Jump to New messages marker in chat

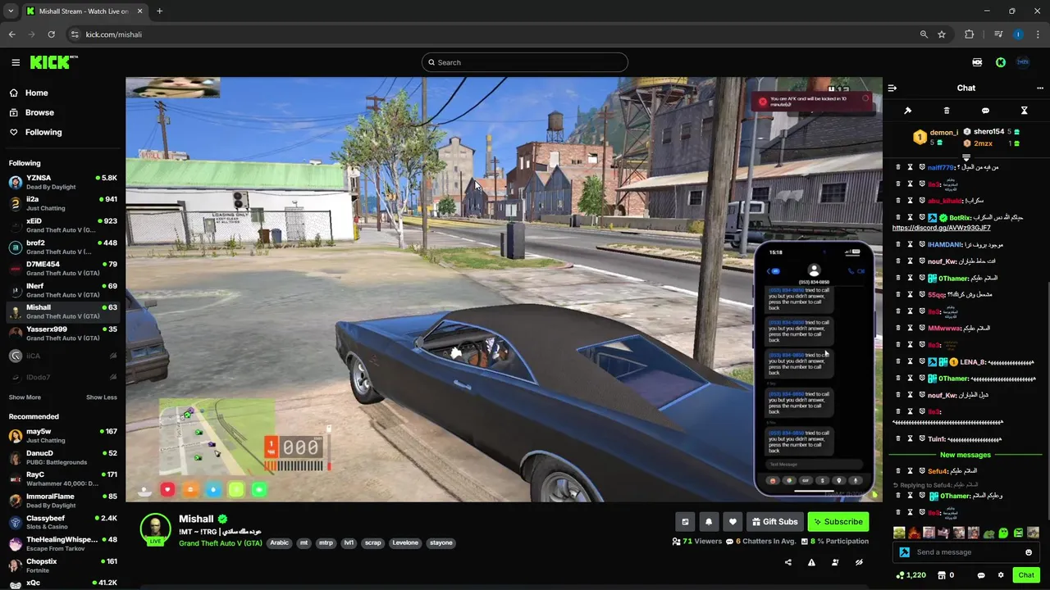pos(966,455)
